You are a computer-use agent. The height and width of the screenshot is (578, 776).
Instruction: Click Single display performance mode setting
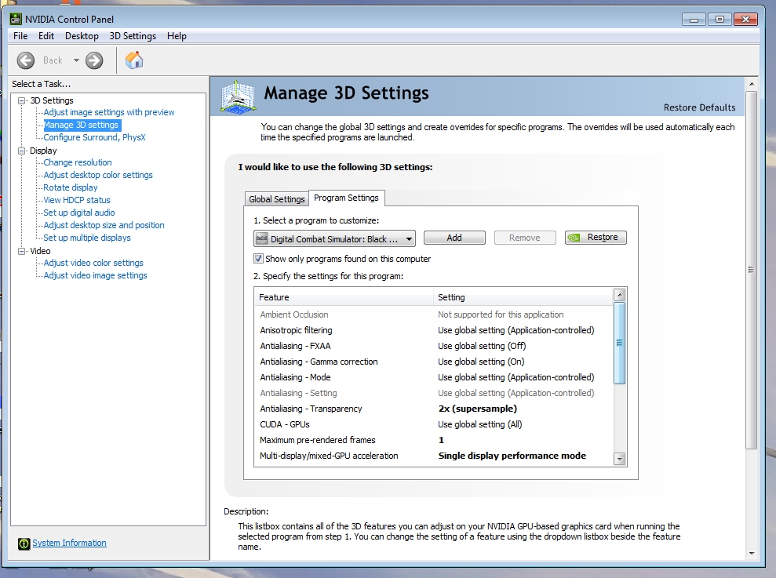click(512, 456)
